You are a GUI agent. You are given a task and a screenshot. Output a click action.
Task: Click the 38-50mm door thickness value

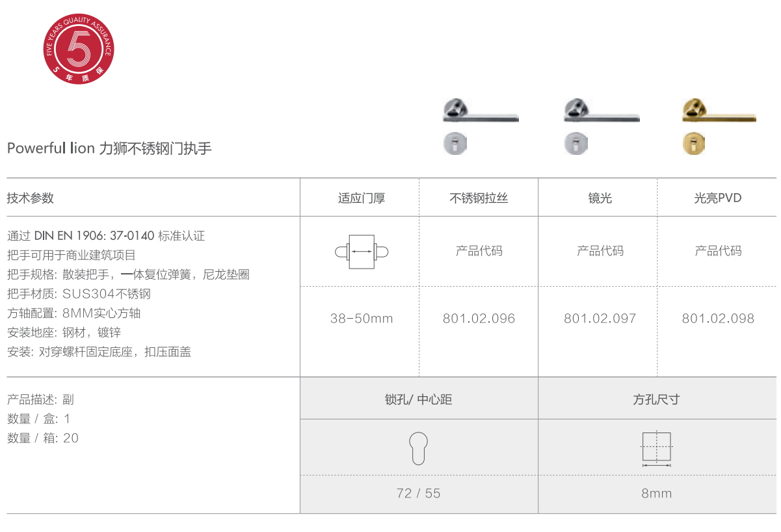pyautogui.click(x=362, y=319)
